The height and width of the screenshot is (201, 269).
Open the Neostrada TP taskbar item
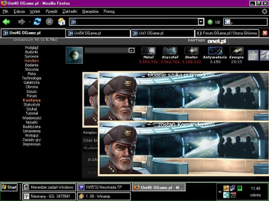point(104,187)
